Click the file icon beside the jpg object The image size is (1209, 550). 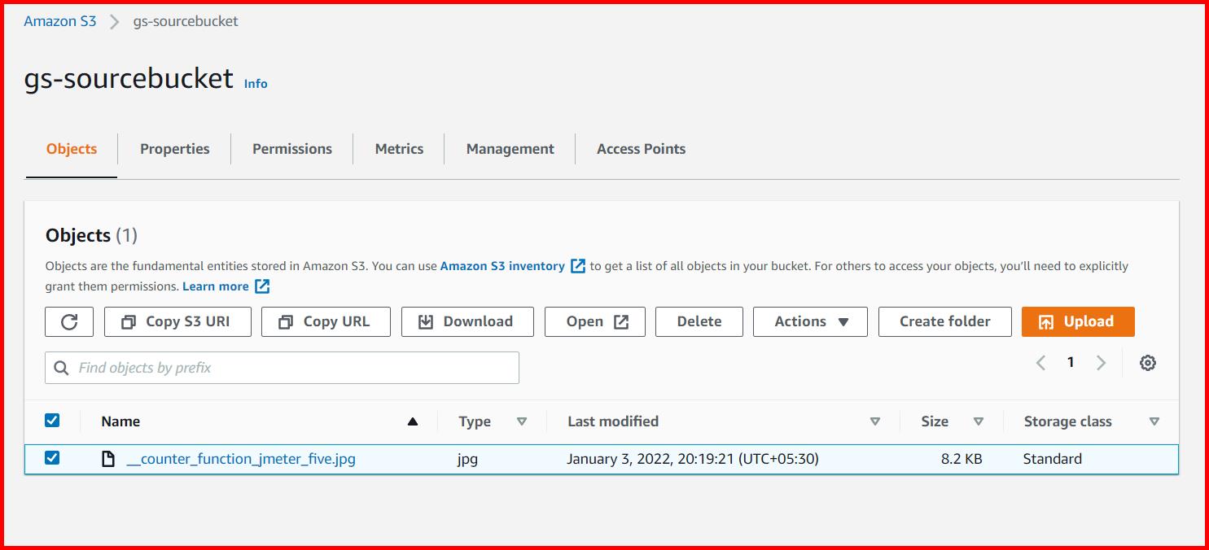(x=108, y=458)
